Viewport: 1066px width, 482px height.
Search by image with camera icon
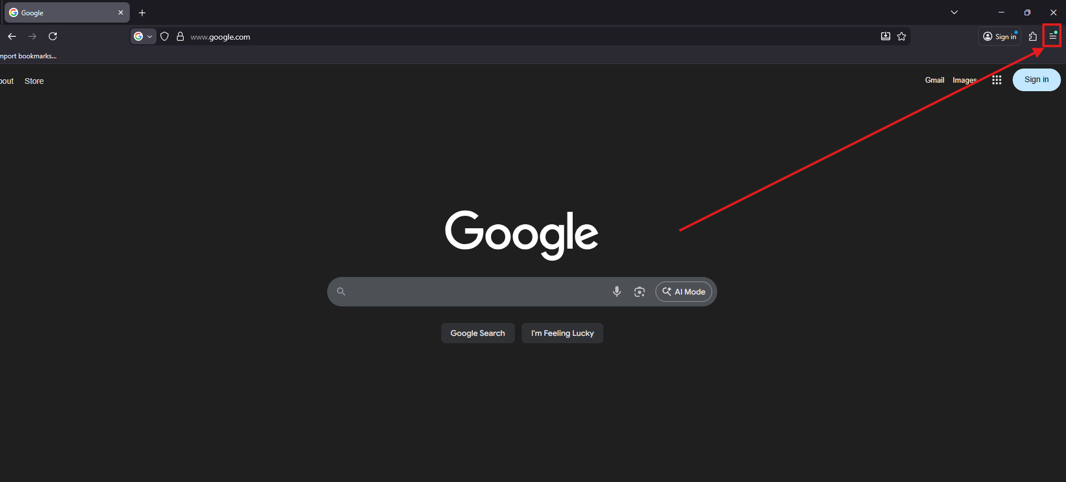tap(640, 292)
